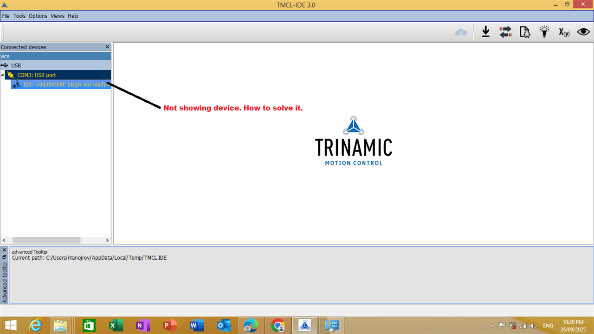Click the TMCL-IDE title bar app icon
Screen dimensions: 594x334
click(5, 5)
